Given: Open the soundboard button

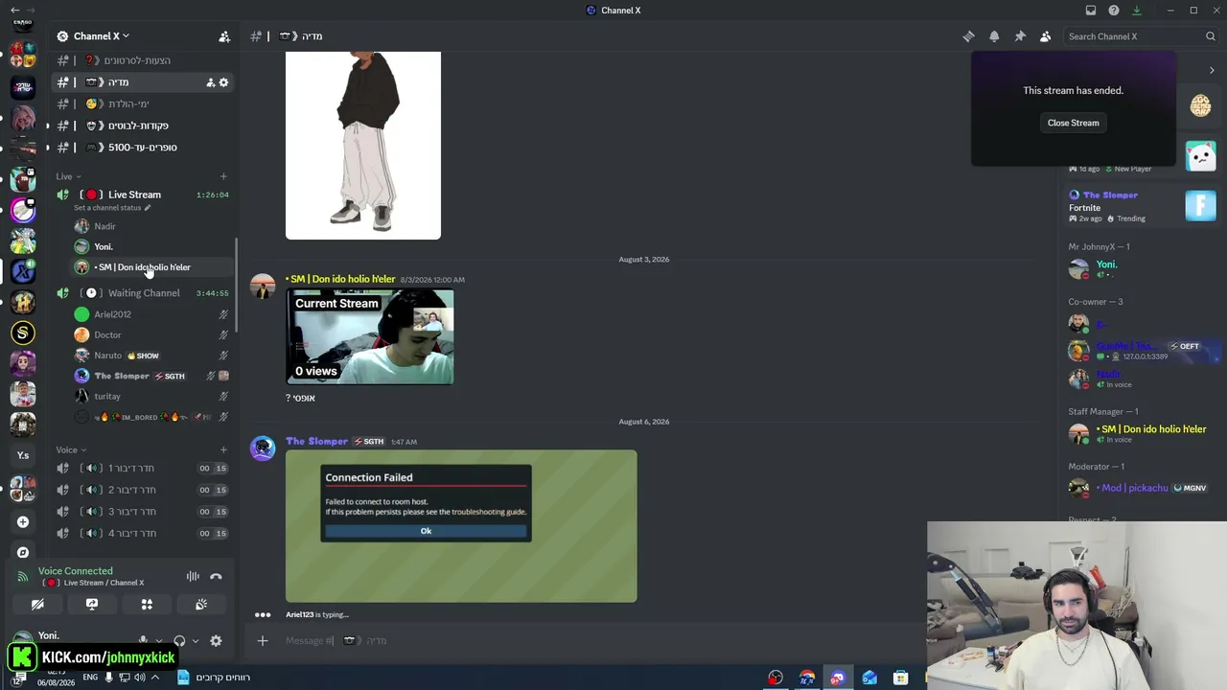Looking at the screenshot, I should coord(201,605).
